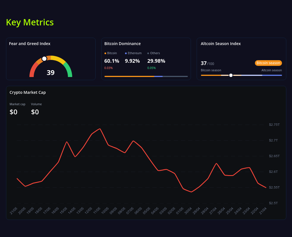The image size is (292, 237).
Task: Click the Bitcoin season slider label
Action: [211, 70]
